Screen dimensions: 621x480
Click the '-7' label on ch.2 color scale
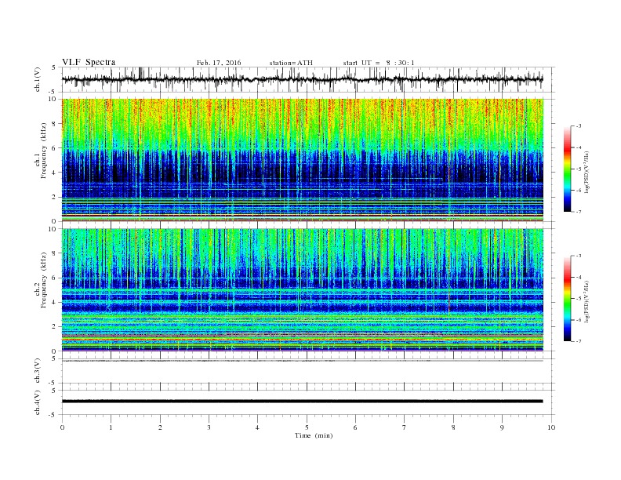[579, 341]
